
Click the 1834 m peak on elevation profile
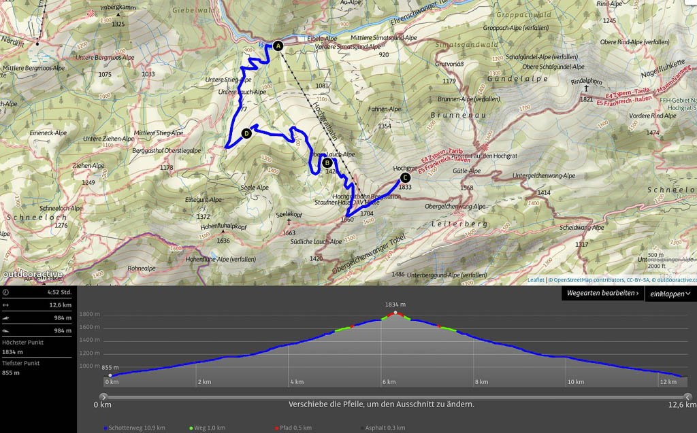(x=395, y=313)
